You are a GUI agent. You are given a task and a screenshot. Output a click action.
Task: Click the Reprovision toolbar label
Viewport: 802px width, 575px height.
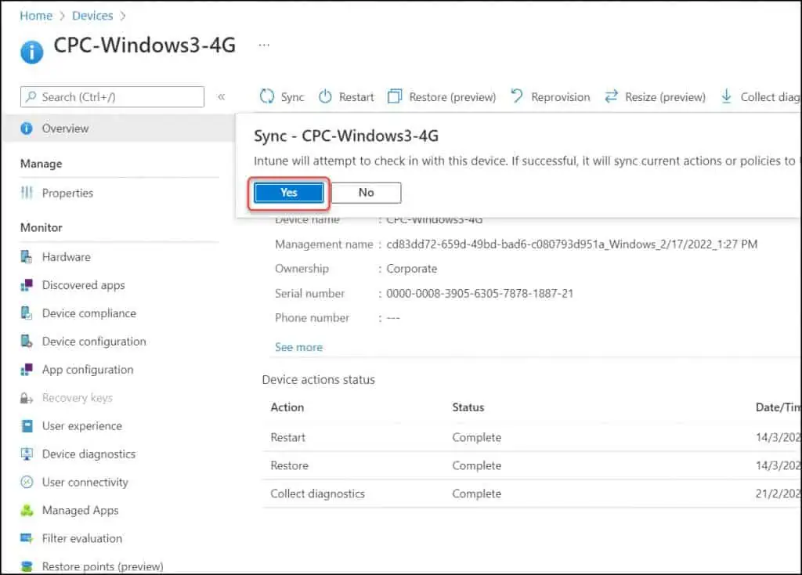pos(561,96)
